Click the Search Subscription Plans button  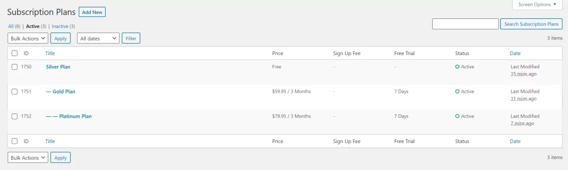tap(531, 24)
